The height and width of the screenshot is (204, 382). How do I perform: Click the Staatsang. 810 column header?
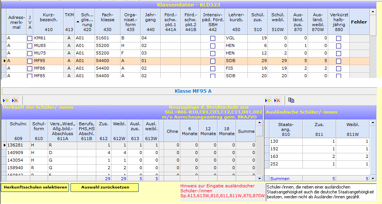[x=286, y=129]
